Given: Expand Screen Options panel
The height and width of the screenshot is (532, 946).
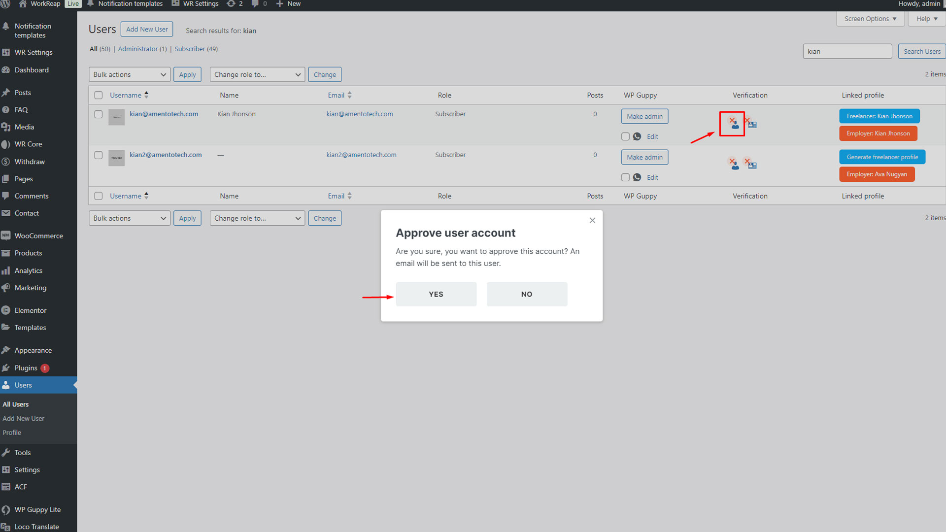Looking at the screenshot, I should tap(870, 19).
